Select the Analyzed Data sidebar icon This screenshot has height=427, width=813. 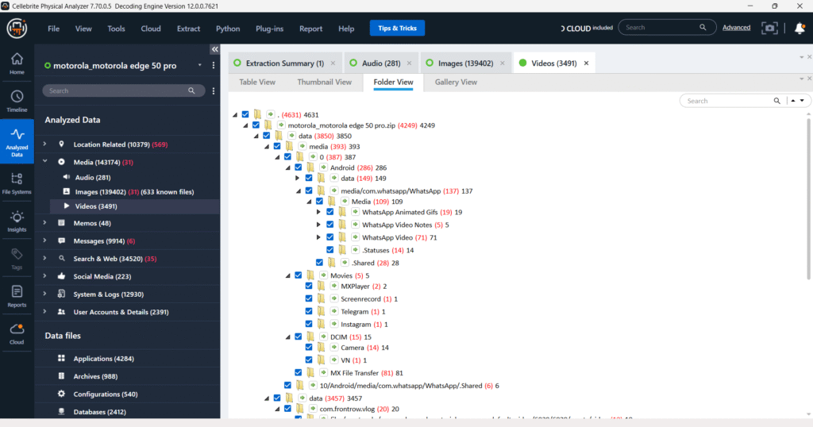click(x=17, y=141)
